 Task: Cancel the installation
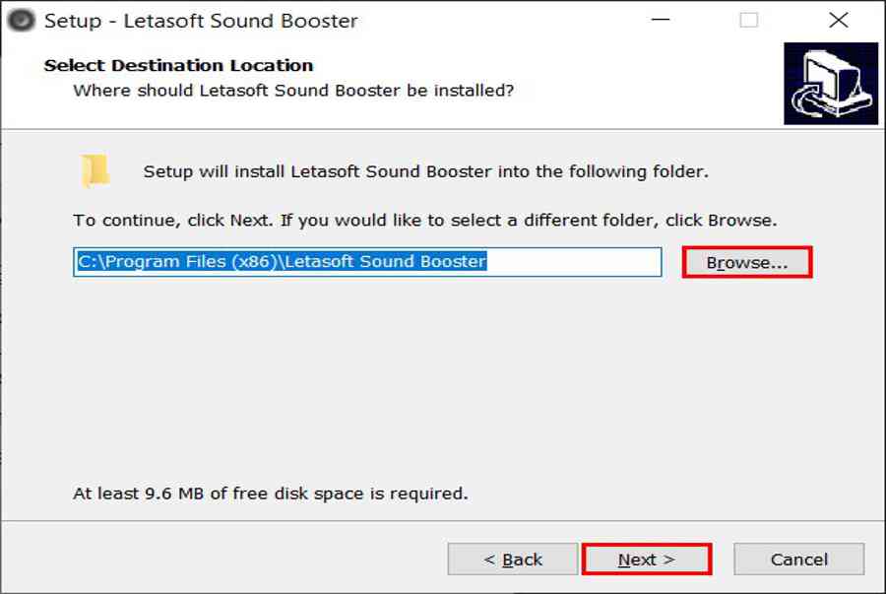click(798, 560)
